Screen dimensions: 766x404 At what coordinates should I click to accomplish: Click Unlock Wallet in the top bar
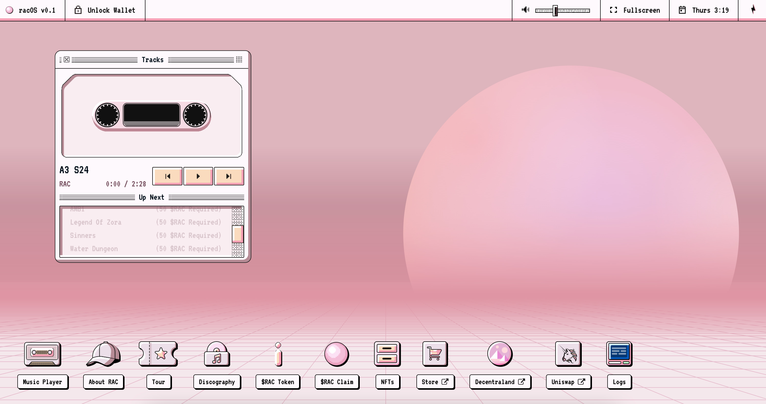click(x=105, y=10)
